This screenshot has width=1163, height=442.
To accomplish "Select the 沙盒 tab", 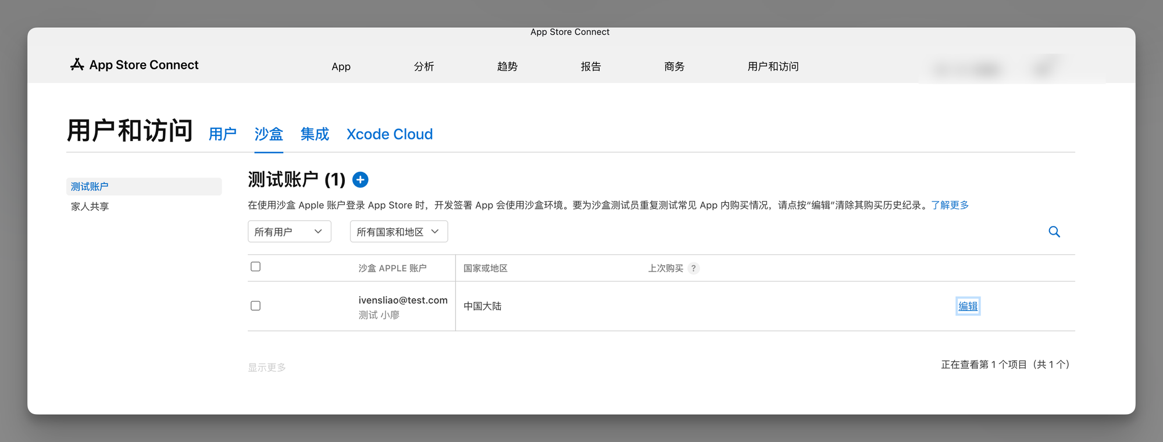I will pos(269,134).
